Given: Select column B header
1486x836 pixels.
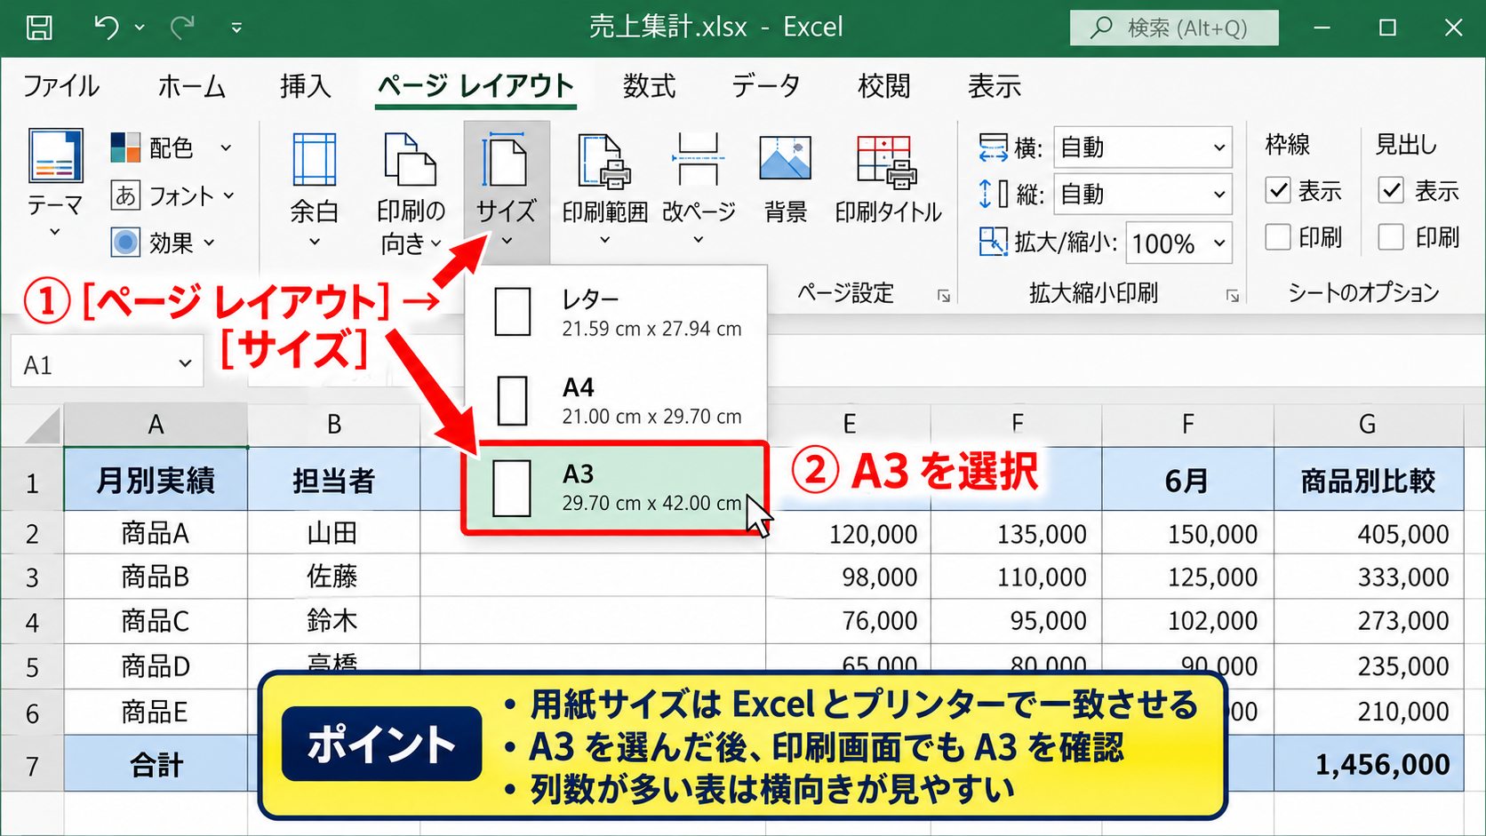Looking at the screenshot, I should click(334, 425).
